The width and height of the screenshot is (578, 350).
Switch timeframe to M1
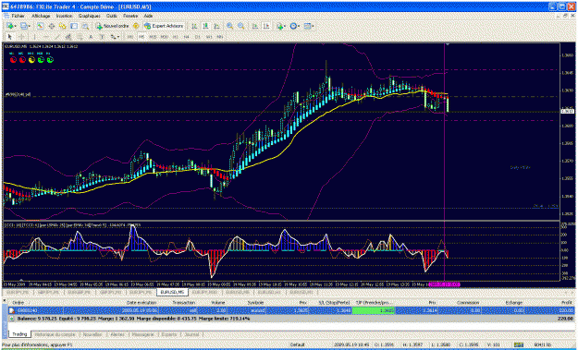130,37
